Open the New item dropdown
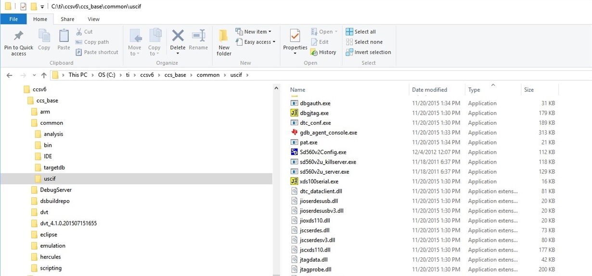The width and height of the screenshot is (592, 276). pyautogui.click(x=253, y=32)
